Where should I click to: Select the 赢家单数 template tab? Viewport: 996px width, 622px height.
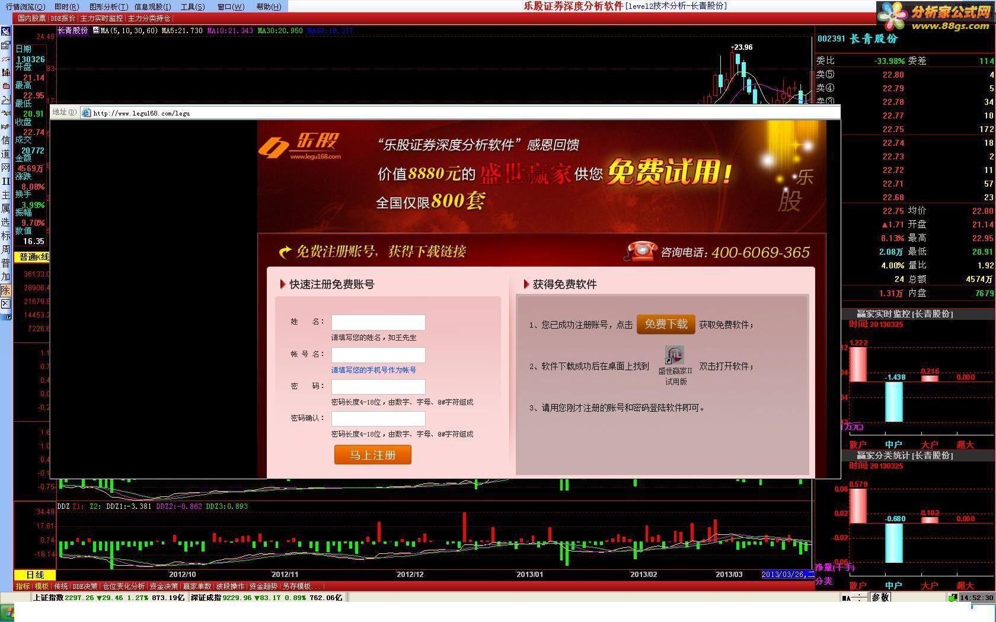(x=197, y=586)
